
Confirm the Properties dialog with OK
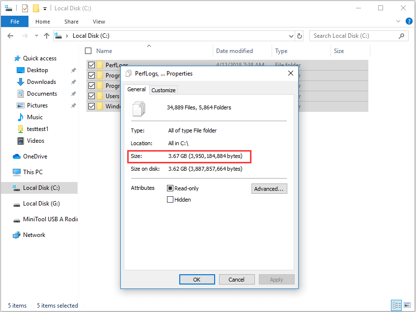coord(197,280)
